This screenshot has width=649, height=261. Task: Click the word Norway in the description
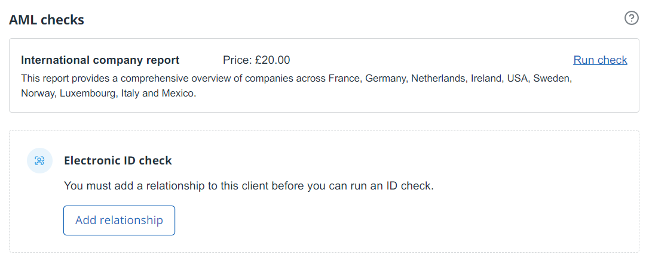[37, 94]
